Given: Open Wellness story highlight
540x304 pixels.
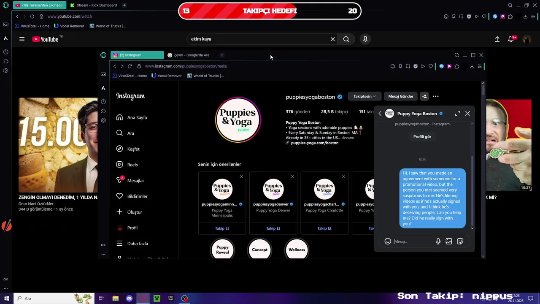Looking at the screenshot, I should click(297, 249).
